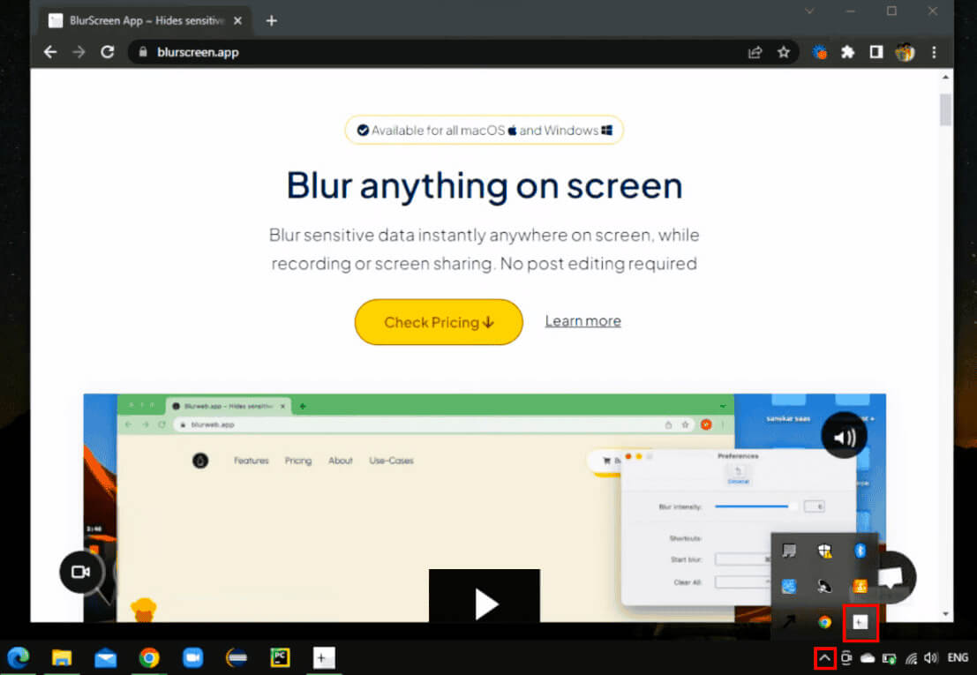
Task: Click the page scrollbar thumb
Action: click(945, 109)
